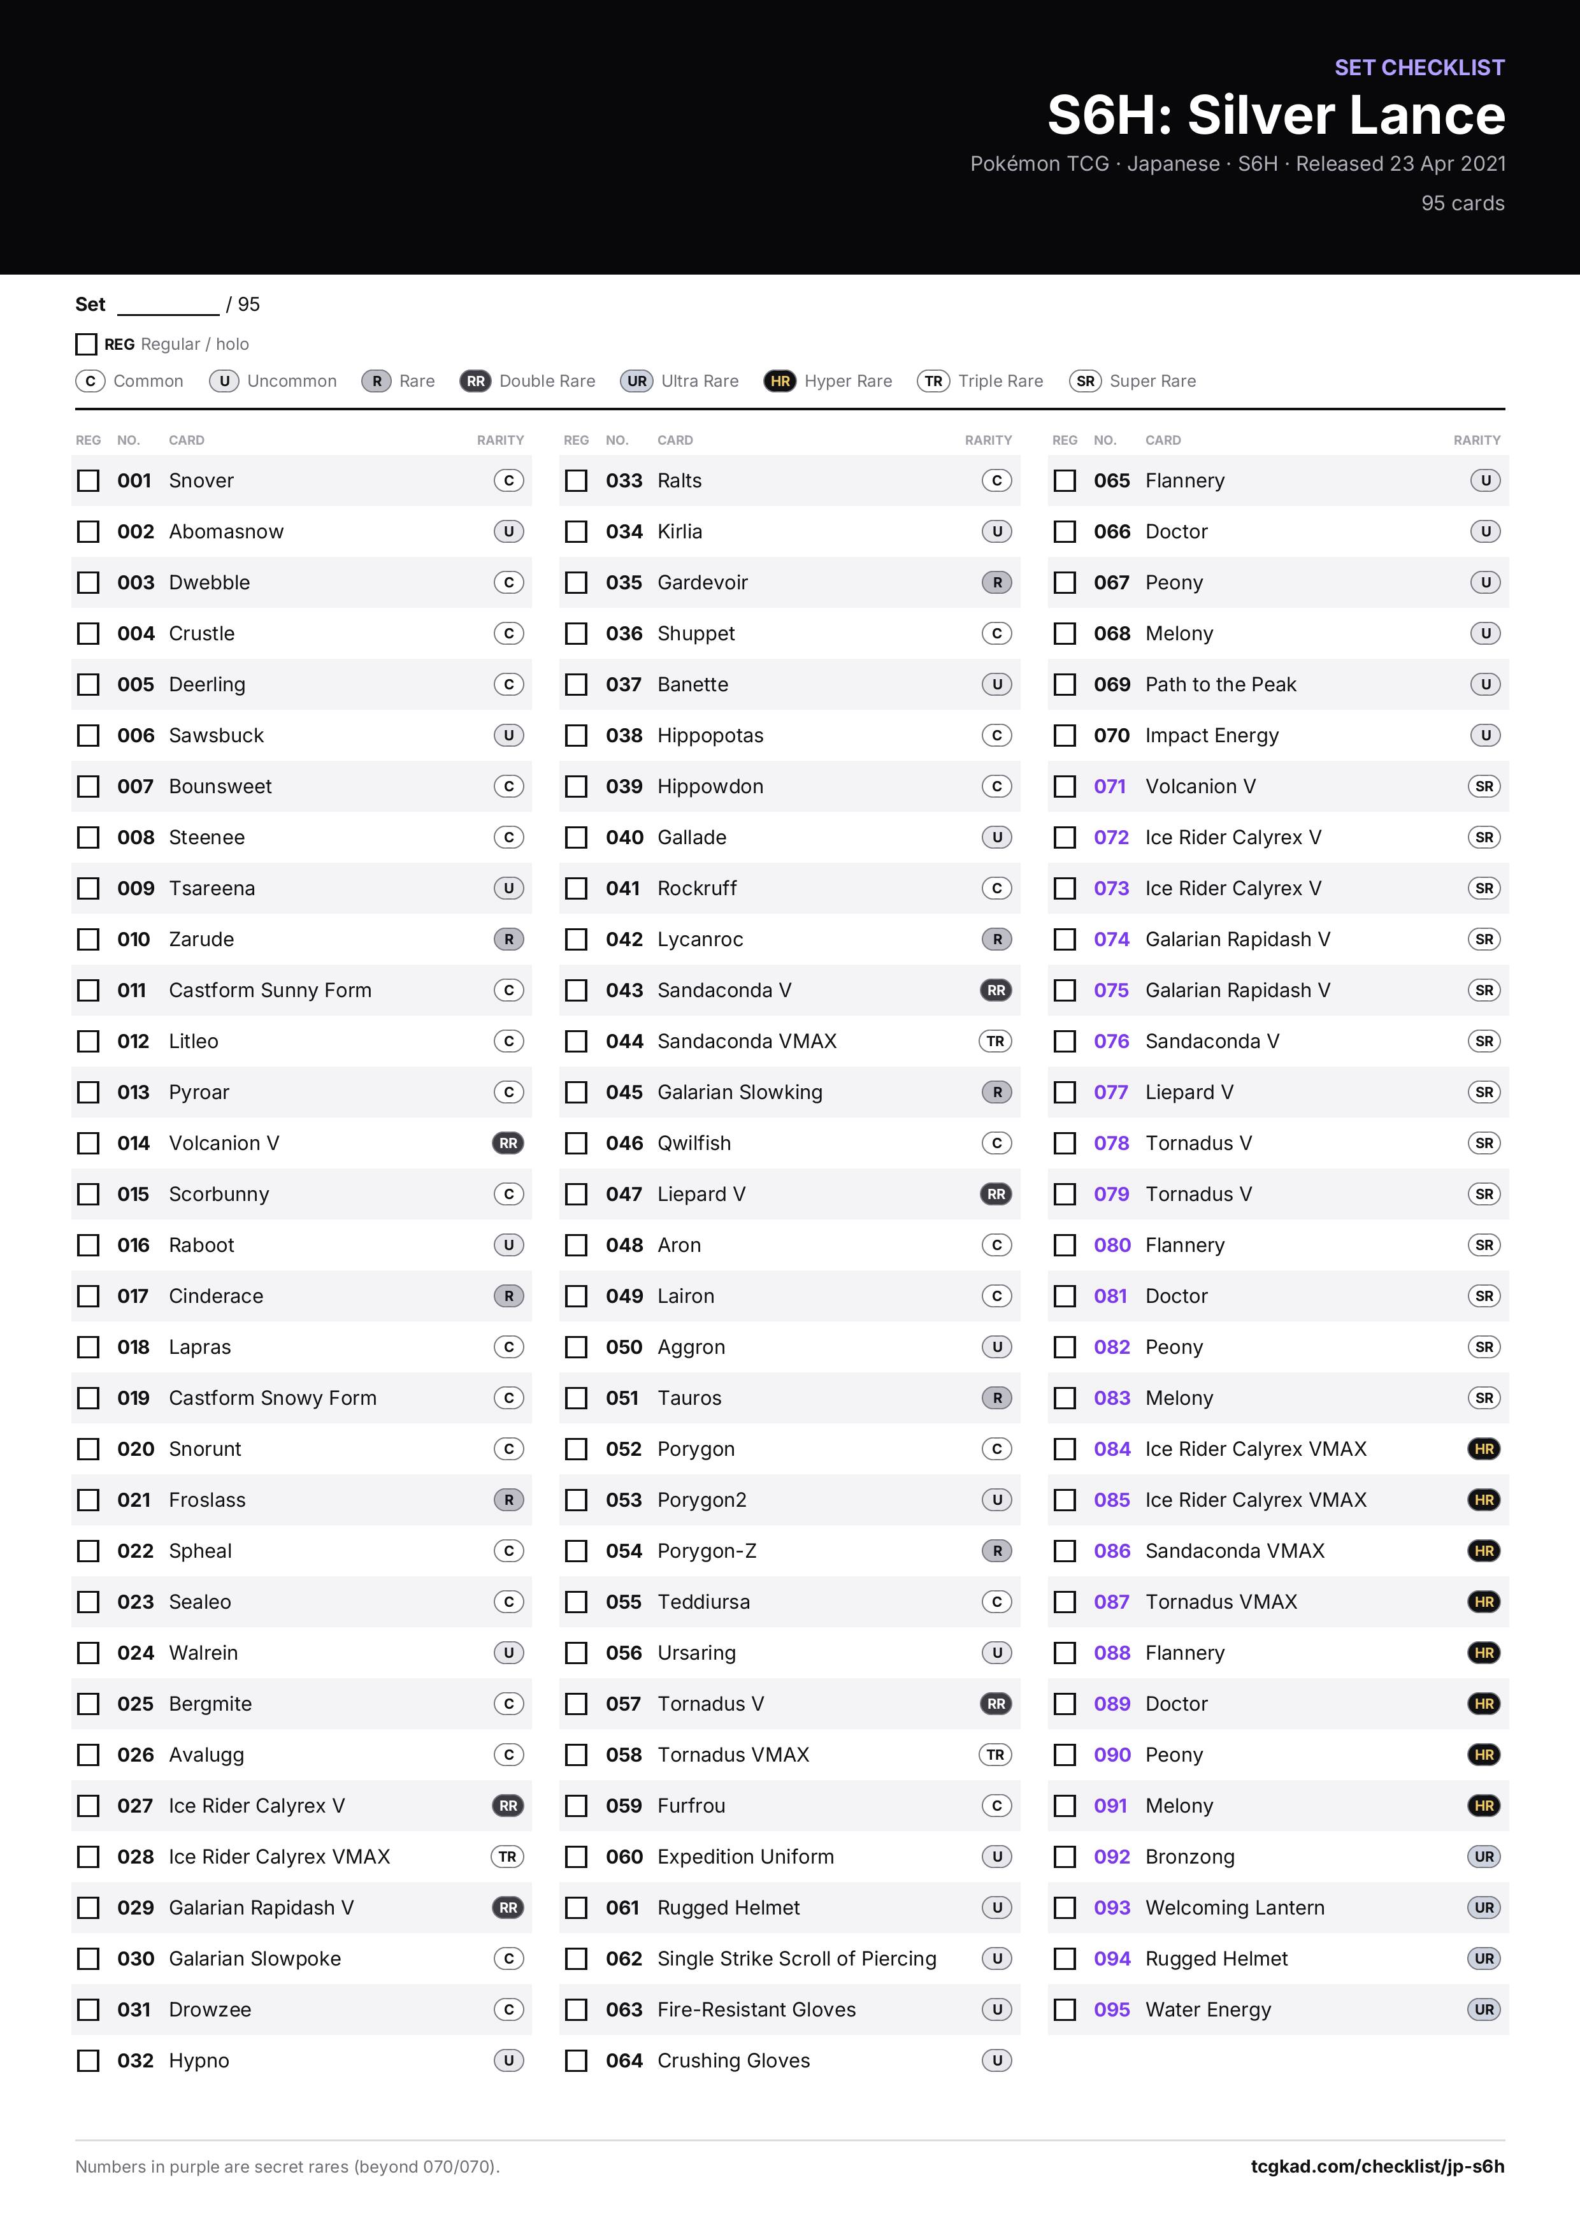This screenshot has width=1580, height=2235.
Task: Select card name Welcoming Lantern
Action: (1235, 1908)
